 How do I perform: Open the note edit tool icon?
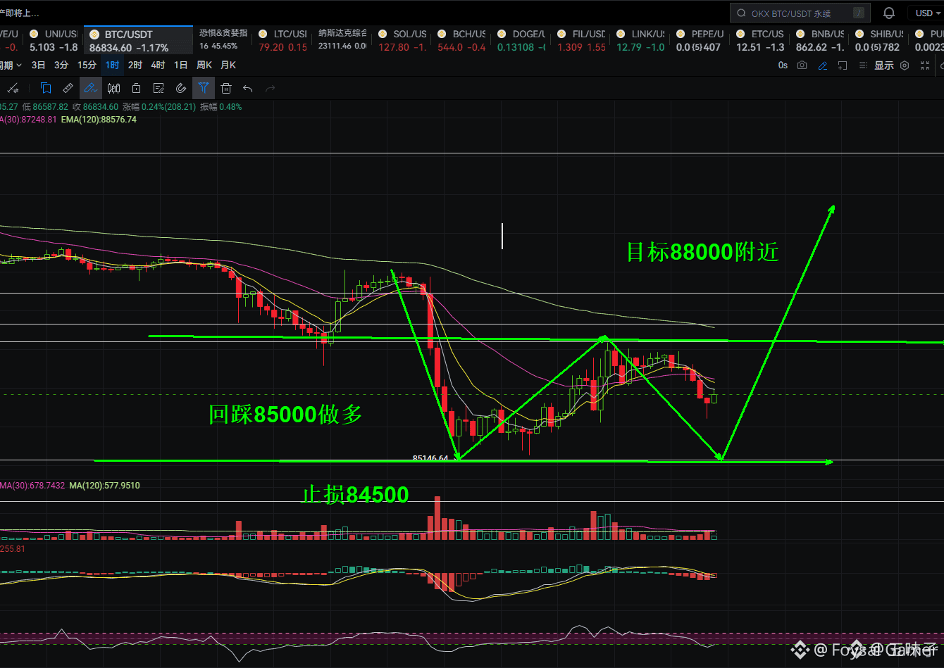tap(159, 89)
